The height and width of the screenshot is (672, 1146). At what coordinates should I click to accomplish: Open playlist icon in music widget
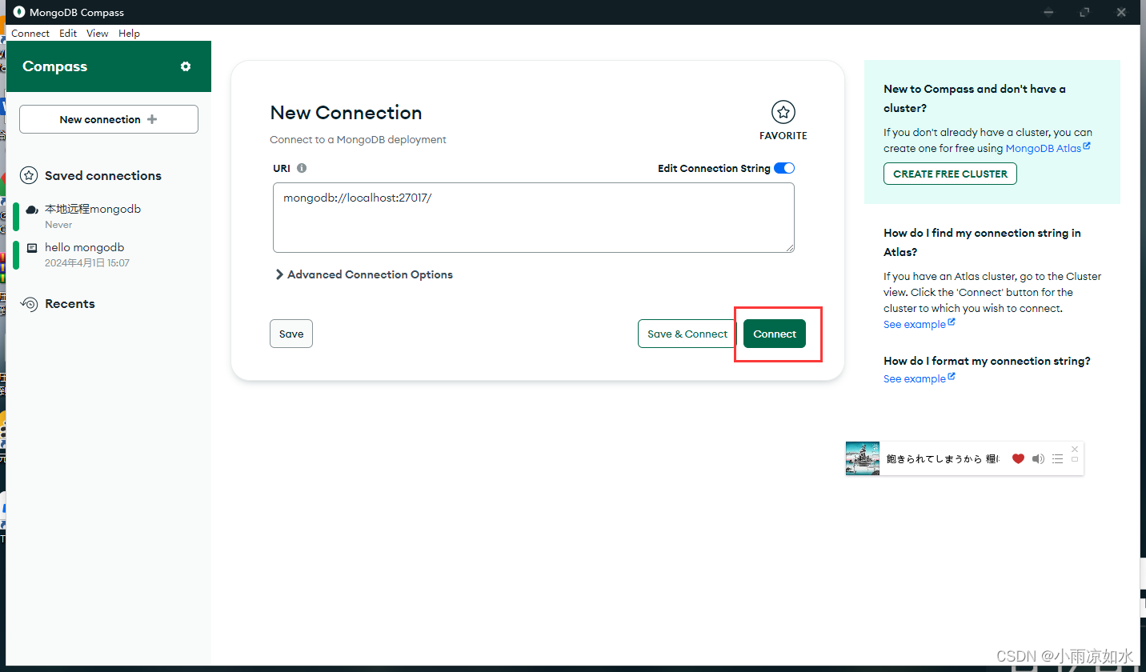[x=1057, y=458]
